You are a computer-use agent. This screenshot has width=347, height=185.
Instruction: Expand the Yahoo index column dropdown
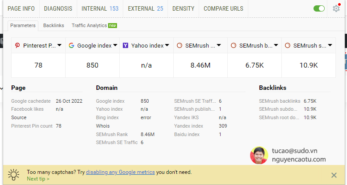point(167,45)
